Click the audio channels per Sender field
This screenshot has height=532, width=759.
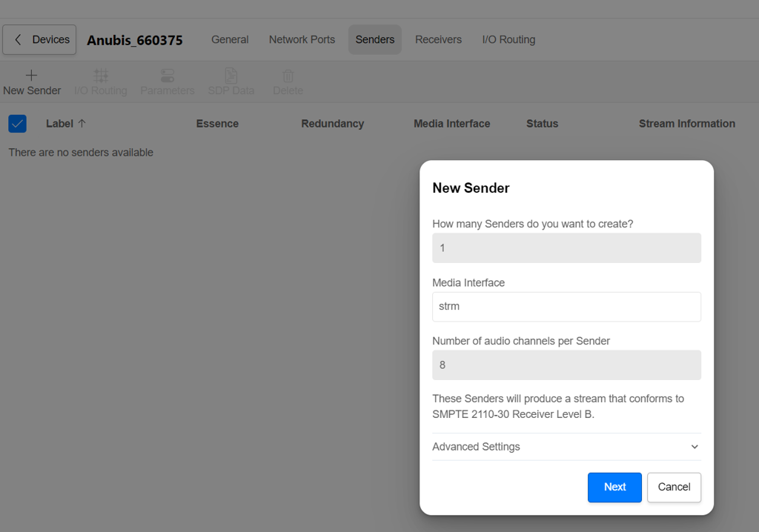566,365
